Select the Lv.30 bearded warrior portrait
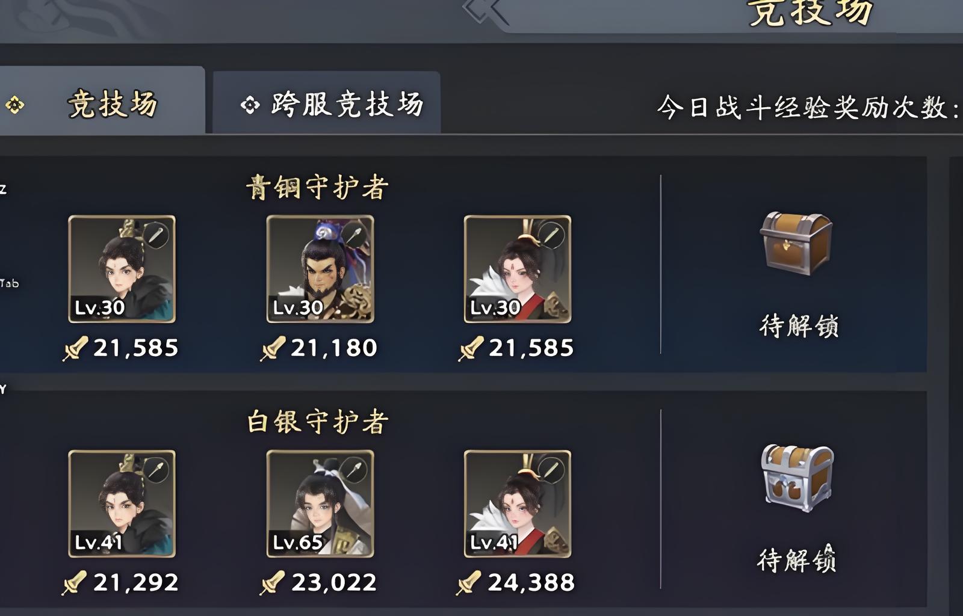This screenshot has width=963, height=616. point(320,269)
